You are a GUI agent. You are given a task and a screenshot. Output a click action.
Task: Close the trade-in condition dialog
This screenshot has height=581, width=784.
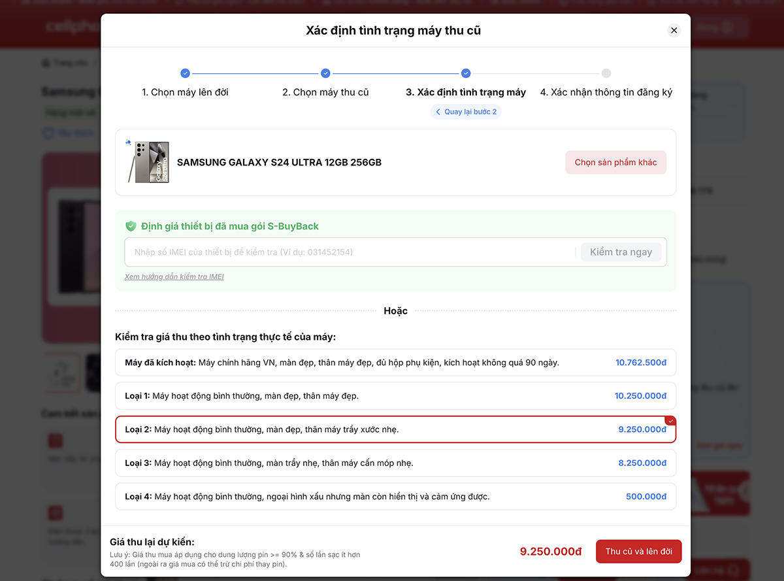click(x=674, y=30)
